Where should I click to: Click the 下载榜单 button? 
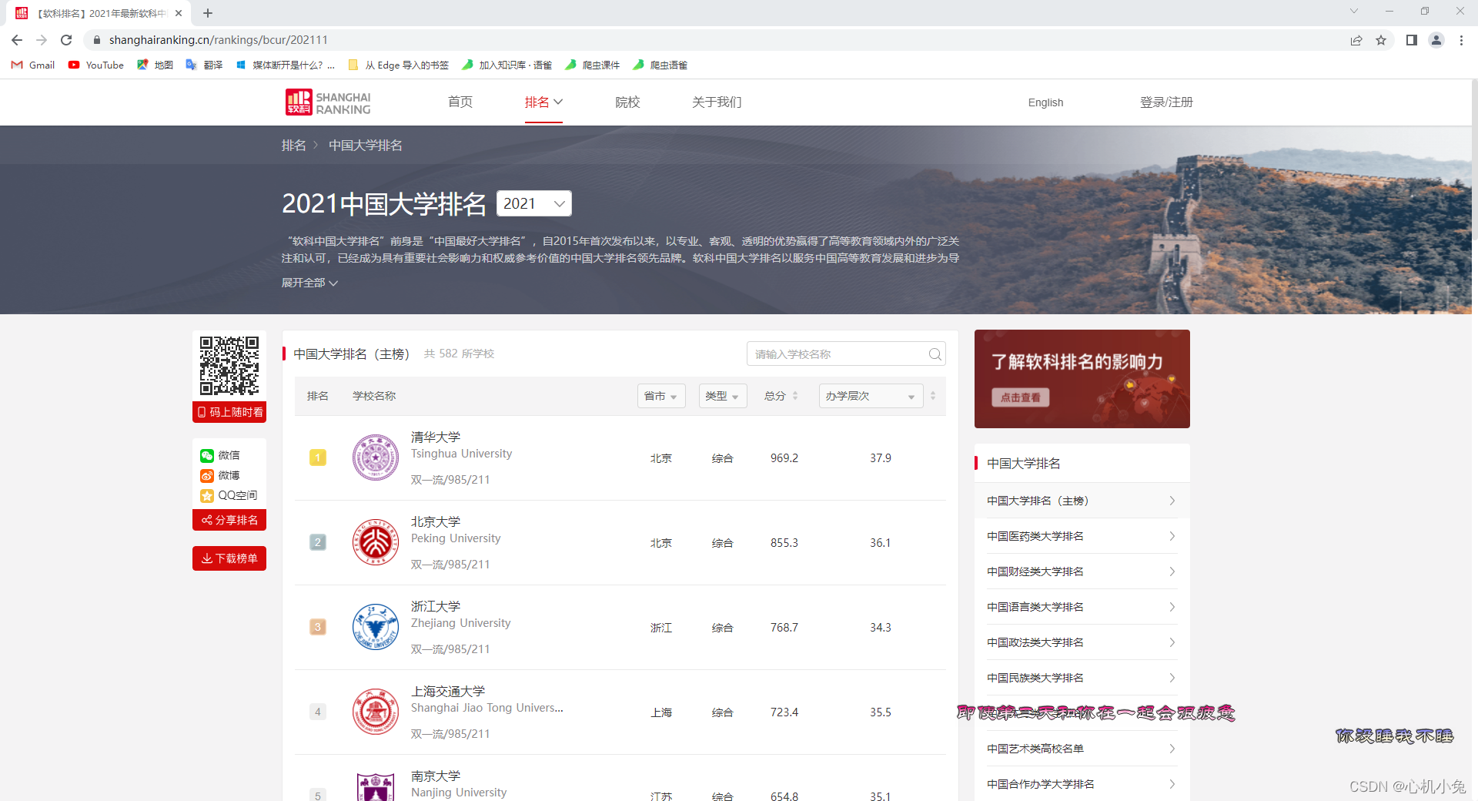229,558
